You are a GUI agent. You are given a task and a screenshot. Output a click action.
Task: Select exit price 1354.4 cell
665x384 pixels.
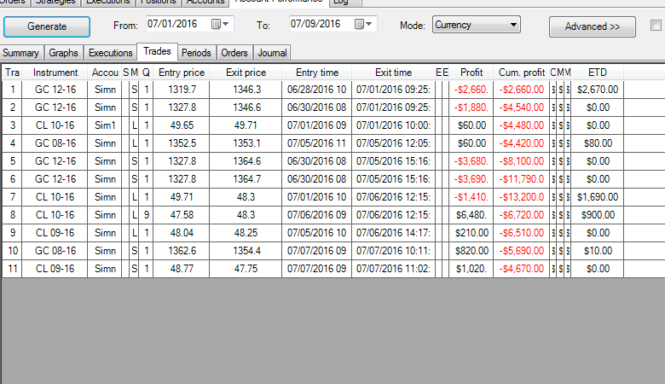[246, 251]
